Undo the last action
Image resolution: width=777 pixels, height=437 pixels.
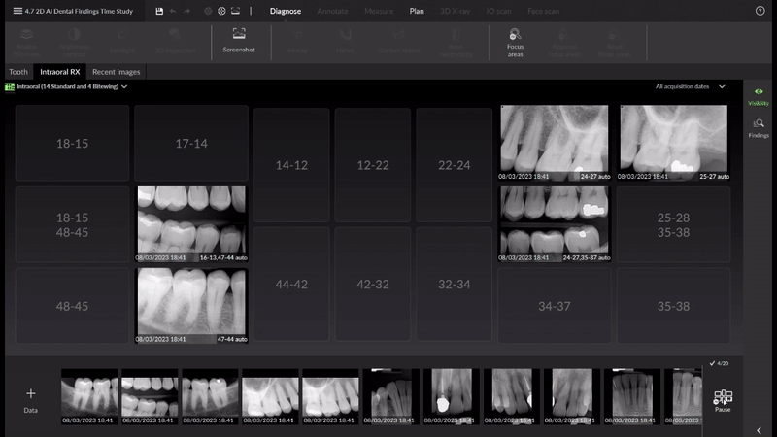pos(173,11)
